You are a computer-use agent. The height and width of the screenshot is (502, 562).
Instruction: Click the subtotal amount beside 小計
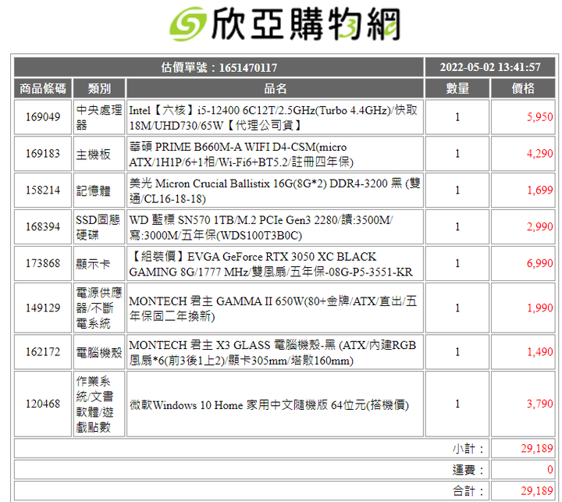(x=537, y=448)
